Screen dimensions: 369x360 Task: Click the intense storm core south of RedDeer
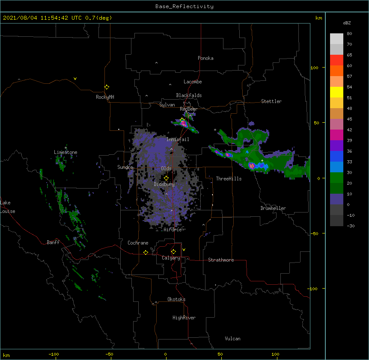click(184, 124)
